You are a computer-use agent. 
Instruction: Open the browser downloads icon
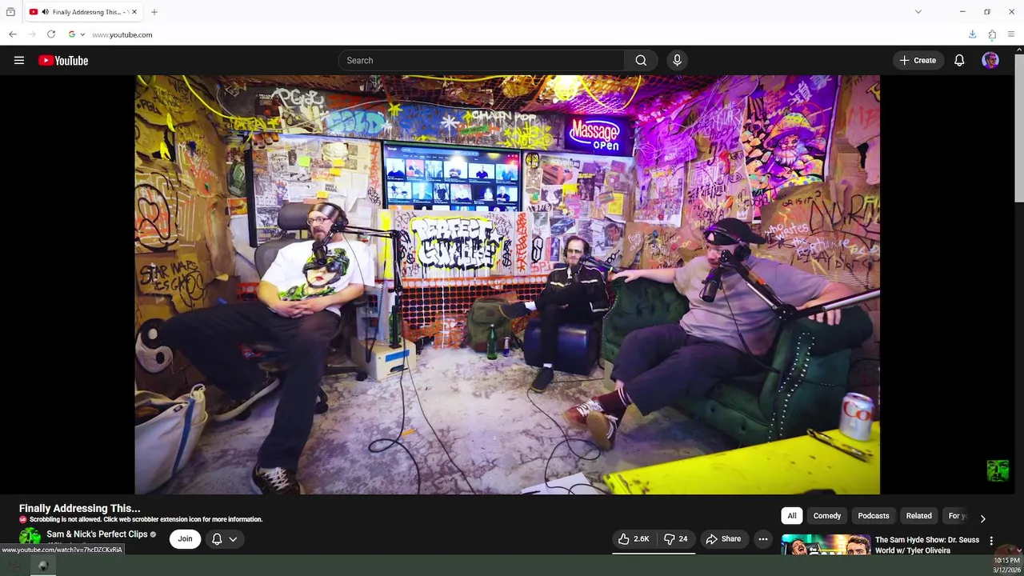972,34
